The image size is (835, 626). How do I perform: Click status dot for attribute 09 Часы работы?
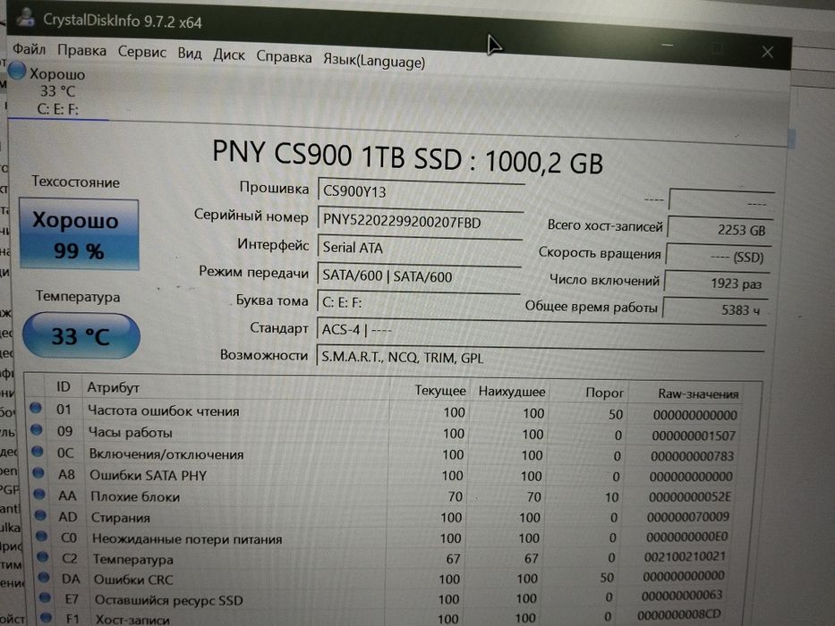point(37,429)
